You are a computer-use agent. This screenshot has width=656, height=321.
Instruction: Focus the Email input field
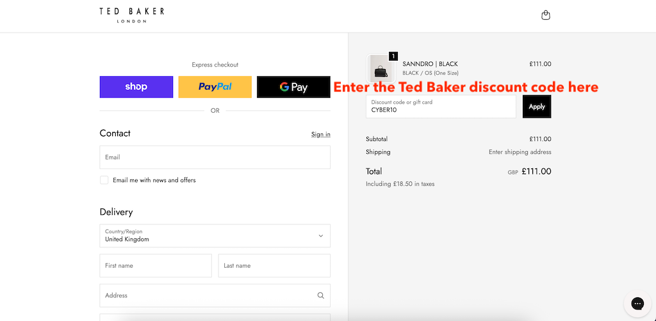pos(215,158)
